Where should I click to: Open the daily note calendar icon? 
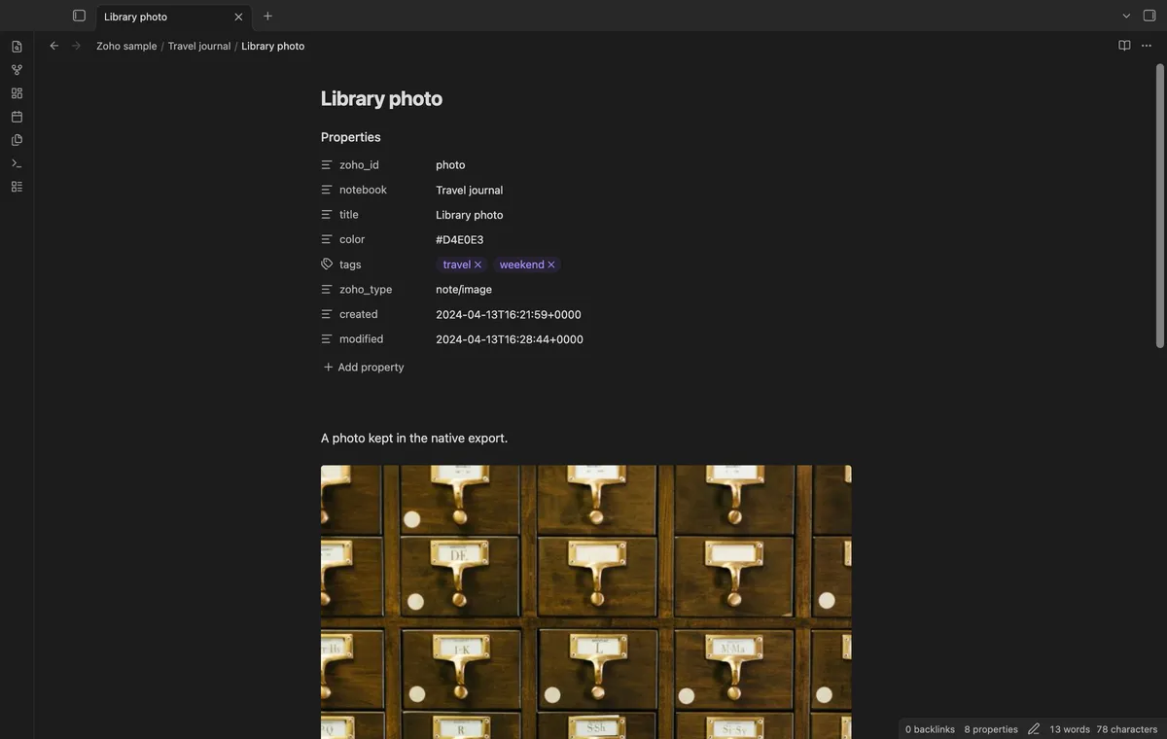[x=17, y=117]
